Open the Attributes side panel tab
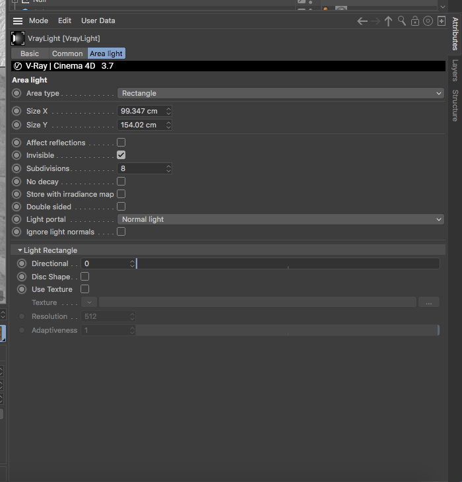 [455, 34]
